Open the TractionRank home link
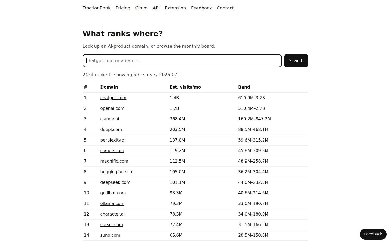Viewport: 391px width, 244px height. [96, 8]
